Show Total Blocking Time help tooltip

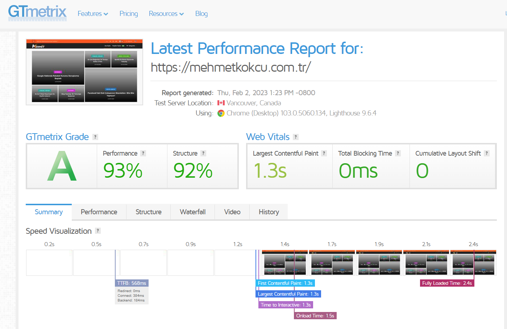tap(398, 153)
